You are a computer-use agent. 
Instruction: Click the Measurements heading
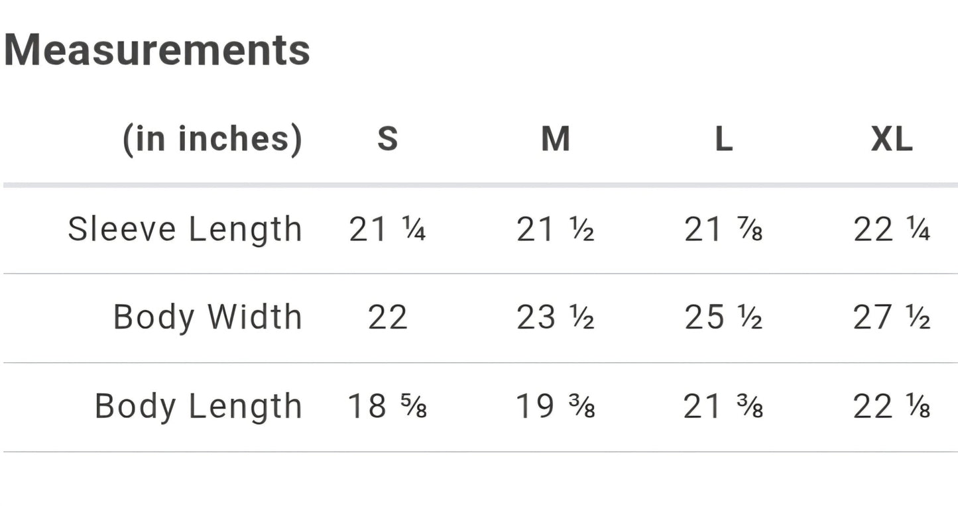pos(157,50)
